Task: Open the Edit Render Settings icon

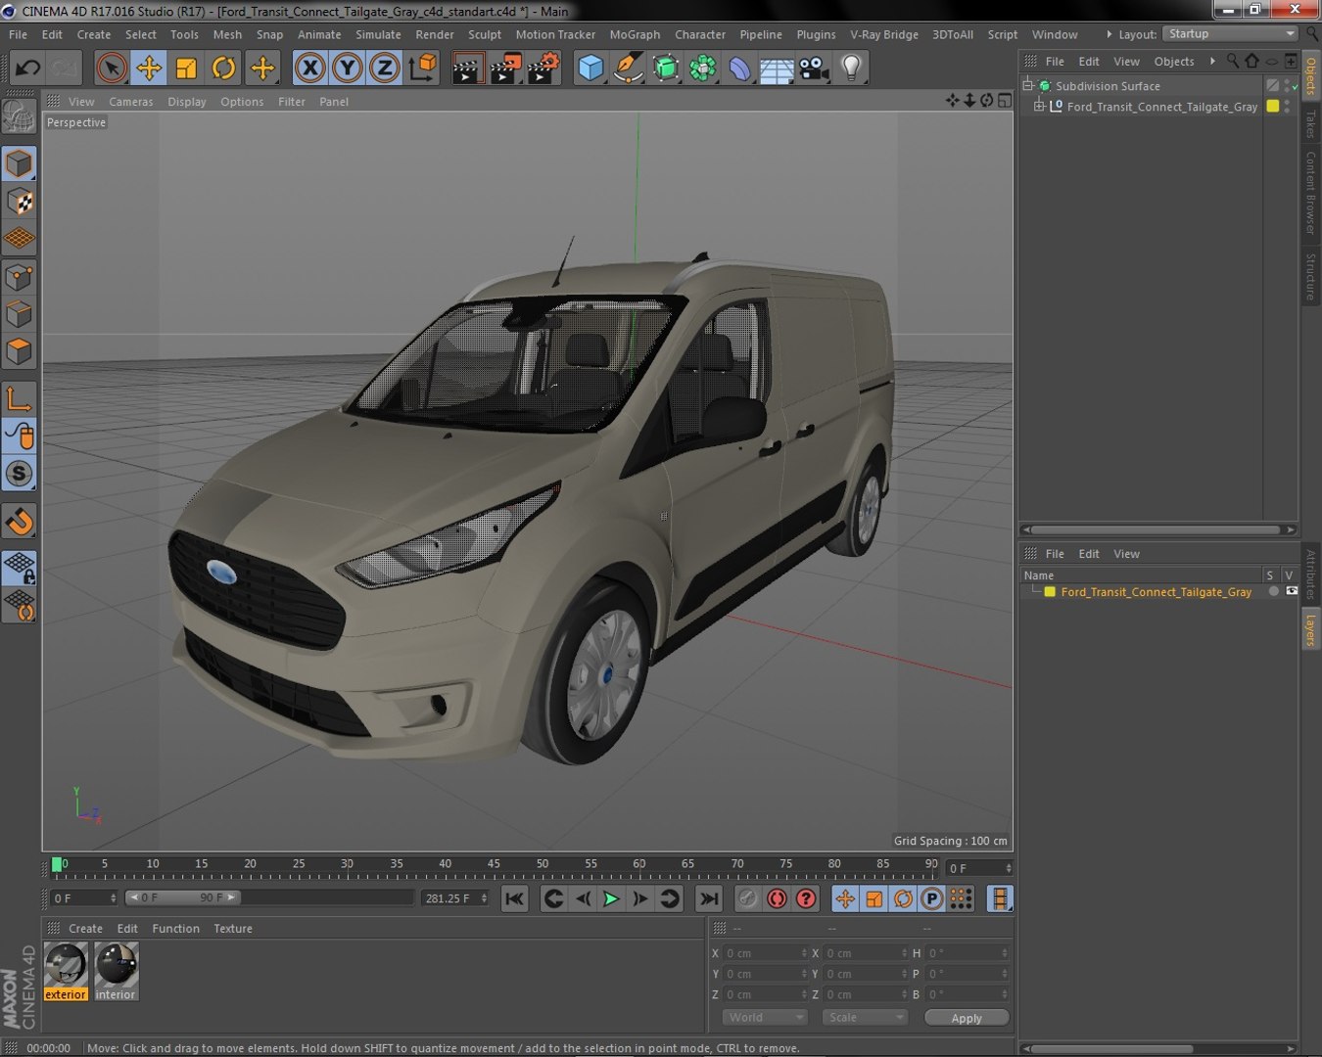Action: [x=543, y=68]
